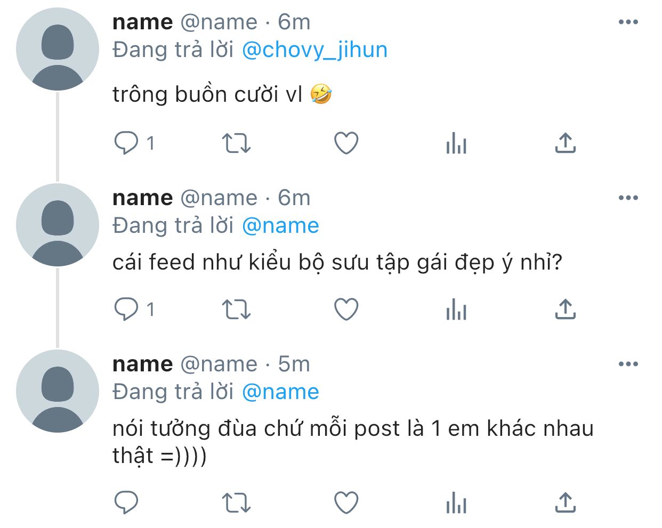
Task: View analytics of the "cái feed" tweet
Action: click(456, 310)
